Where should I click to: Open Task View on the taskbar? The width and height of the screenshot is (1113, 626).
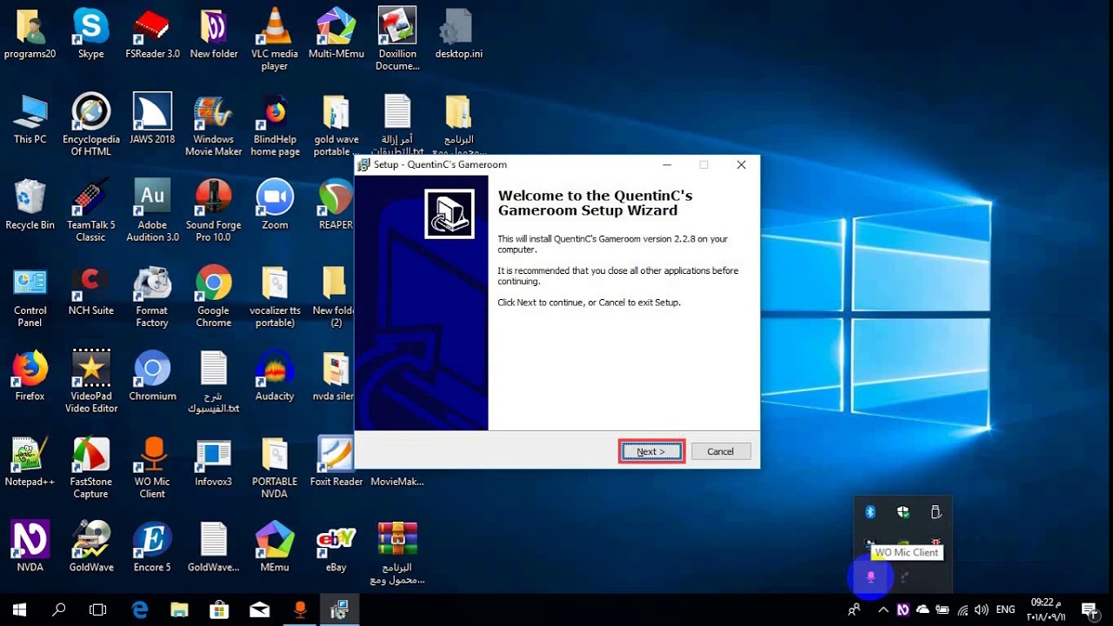(x=98, y=610)
